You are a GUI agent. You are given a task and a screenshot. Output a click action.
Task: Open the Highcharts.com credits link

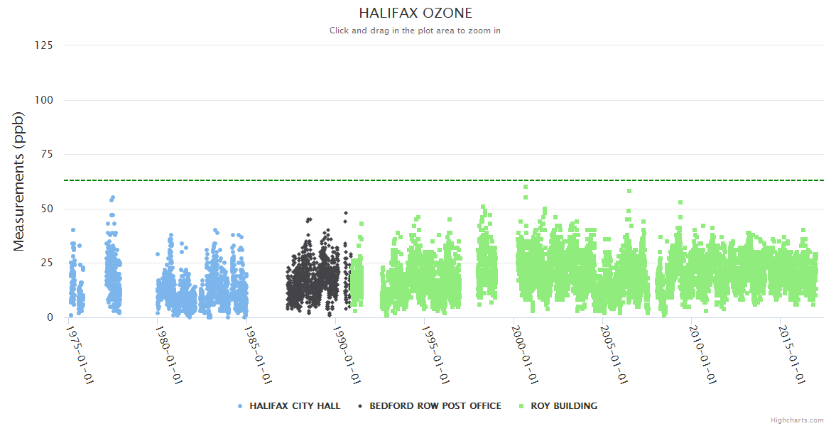click(797, 420)
